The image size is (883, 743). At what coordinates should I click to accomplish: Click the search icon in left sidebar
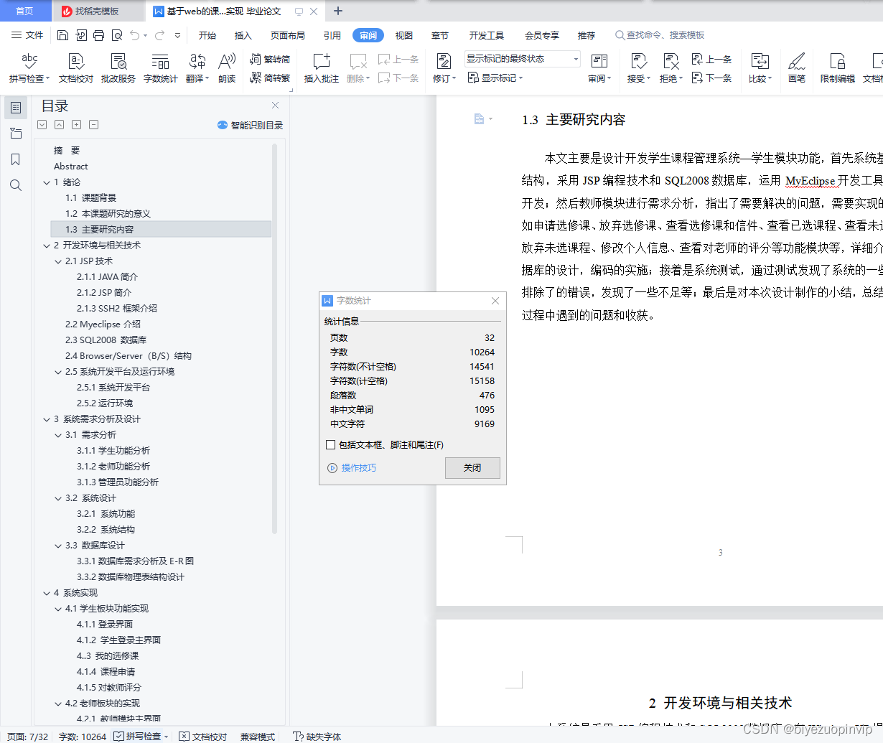15,185
